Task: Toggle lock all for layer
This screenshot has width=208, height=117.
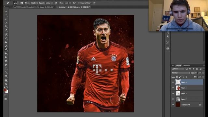Action: [186, 77]
